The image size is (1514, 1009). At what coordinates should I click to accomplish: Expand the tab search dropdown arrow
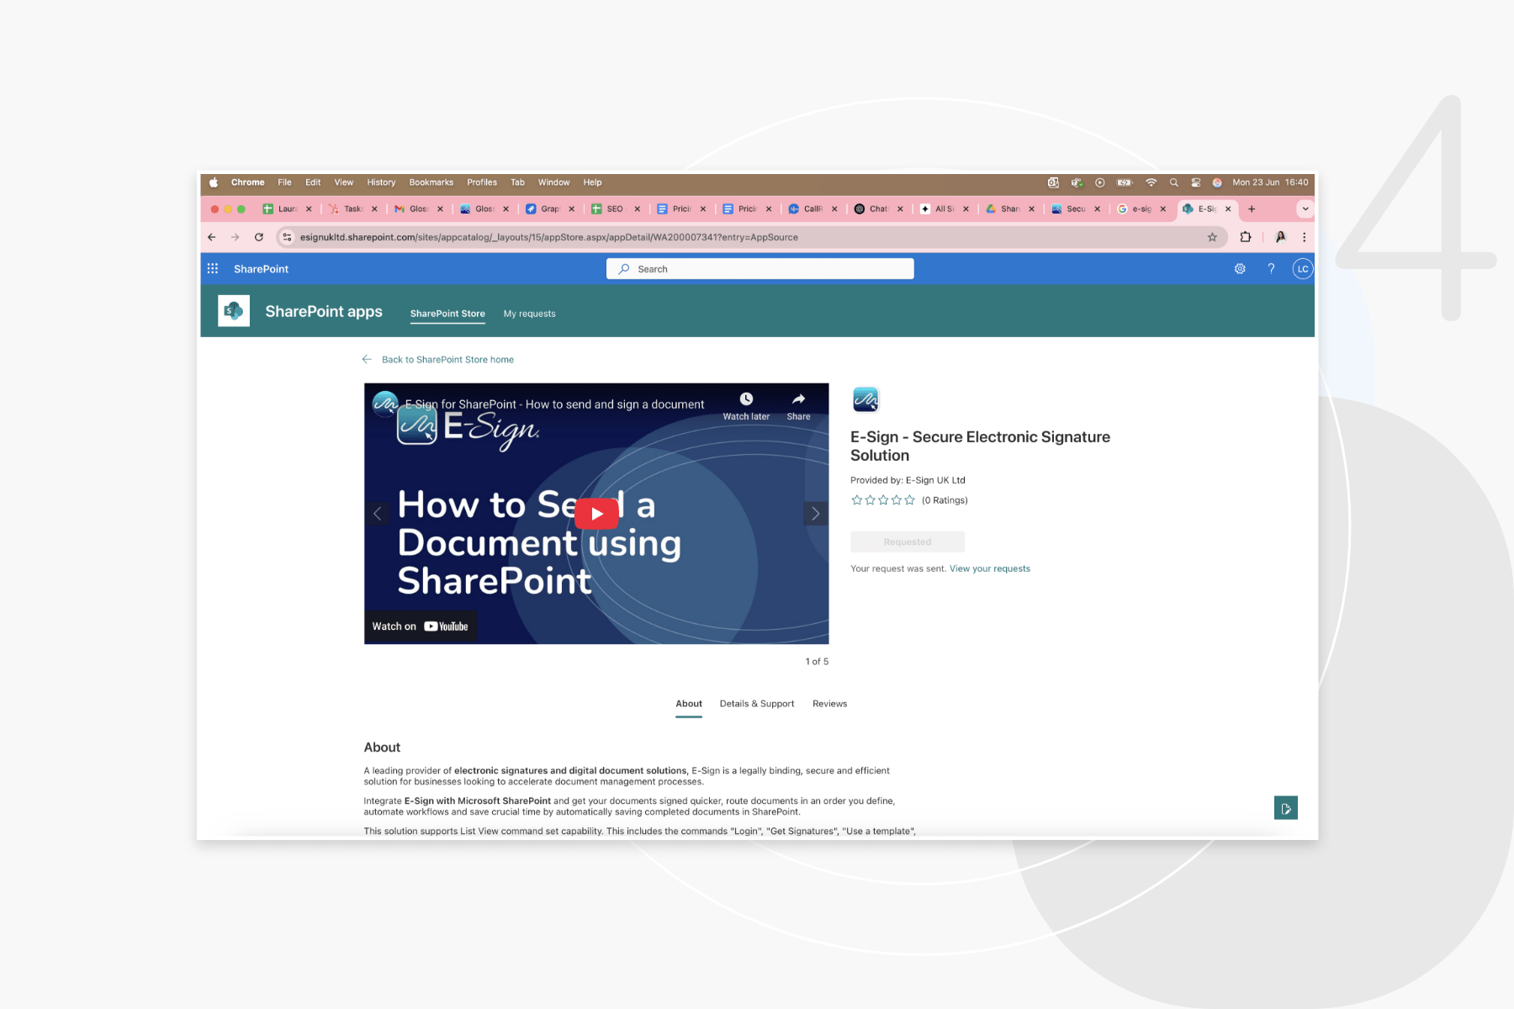point(1305,209)
